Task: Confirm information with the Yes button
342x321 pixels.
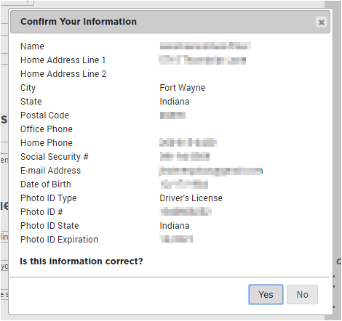Action: (266, 294)
